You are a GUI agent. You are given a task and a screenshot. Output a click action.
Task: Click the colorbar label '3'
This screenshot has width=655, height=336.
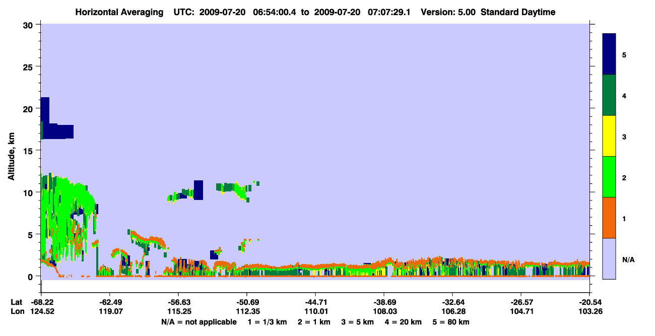tap(624, 137)
